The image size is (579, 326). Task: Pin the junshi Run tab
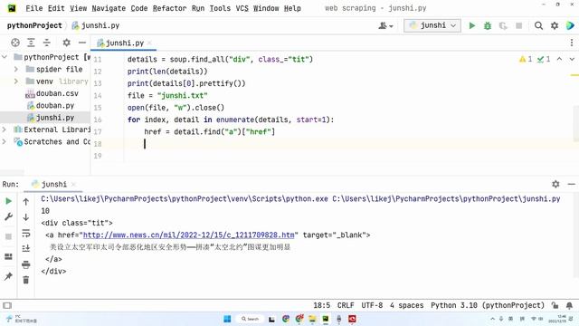8,276
